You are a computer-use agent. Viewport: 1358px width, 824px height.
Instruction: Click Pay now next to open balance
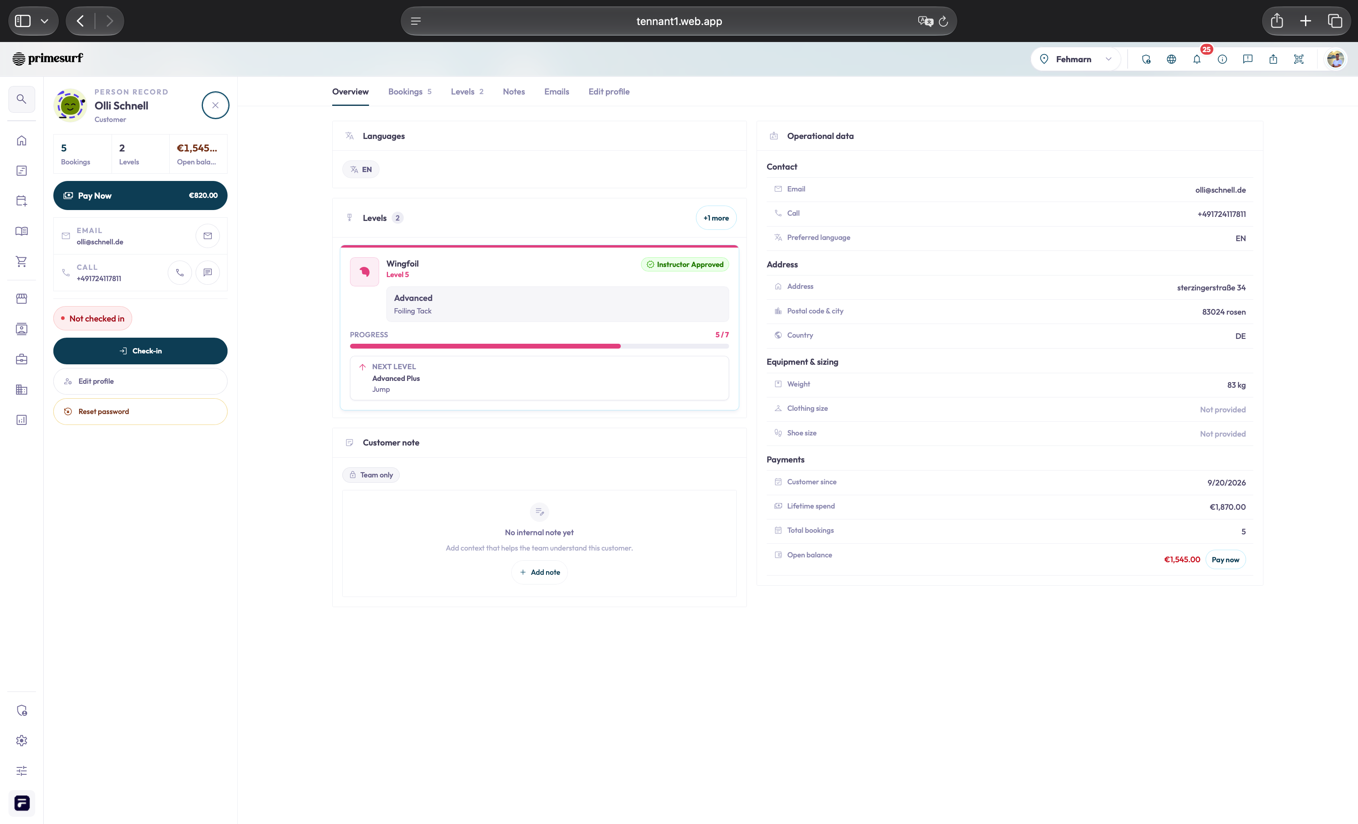coord(1225,559)
